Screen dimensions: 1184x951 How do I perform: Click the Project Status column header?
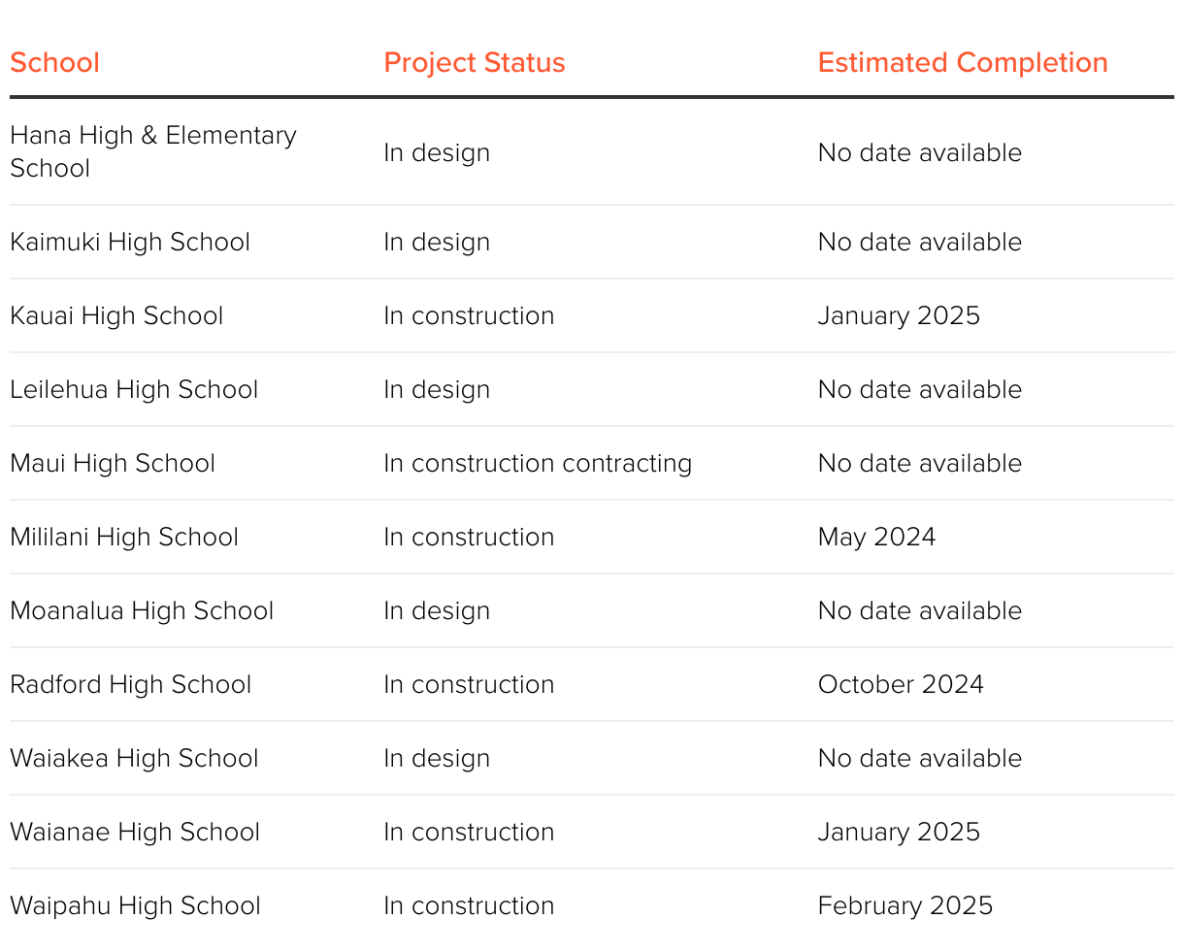tap(474, 63)
